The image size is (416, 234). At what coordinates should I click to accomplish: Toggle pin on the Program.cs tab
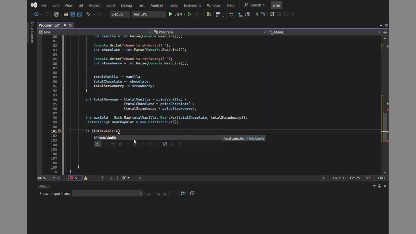[64, 25]
